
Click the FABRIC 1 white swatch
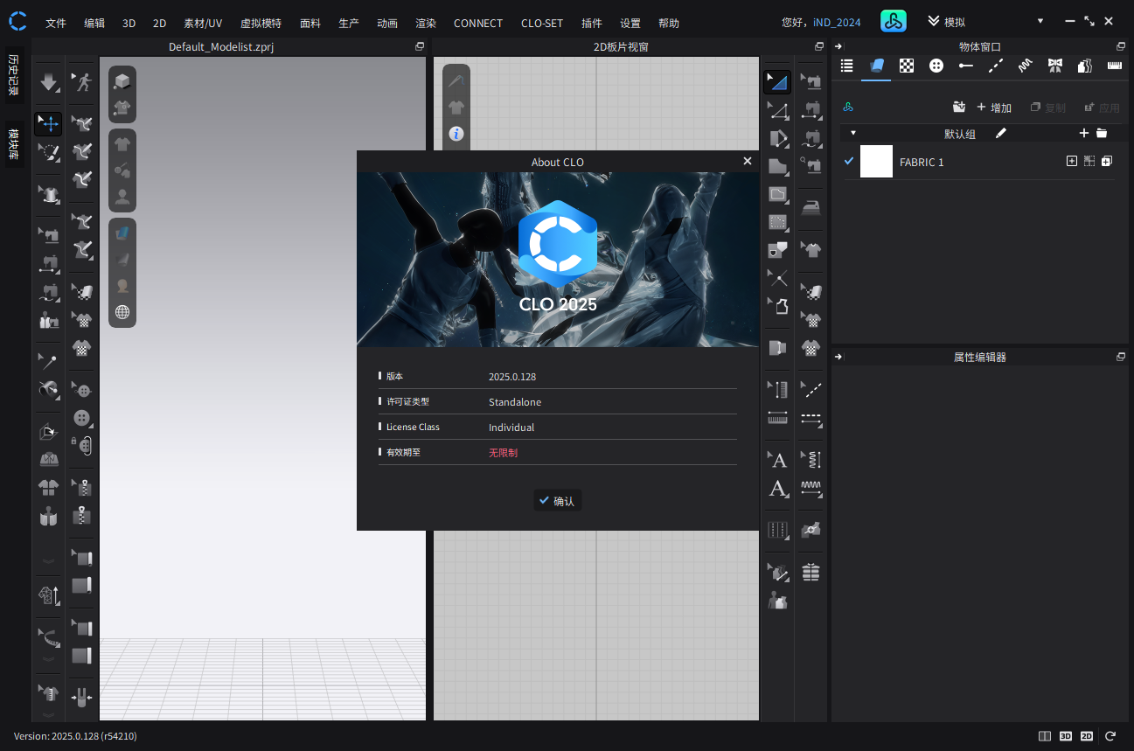click(x=876, y=162)
